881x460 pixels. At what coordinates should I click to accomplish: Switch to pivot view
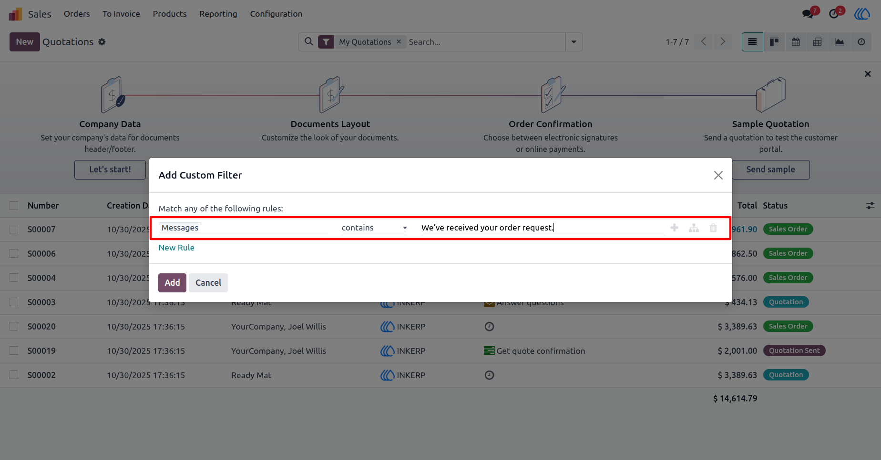(817, 42)
